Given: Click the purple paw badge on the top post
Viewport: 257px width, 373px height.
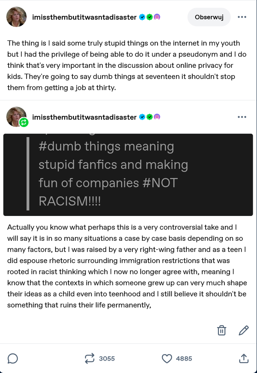Looking at the screenshot, I should pos(157,17).
